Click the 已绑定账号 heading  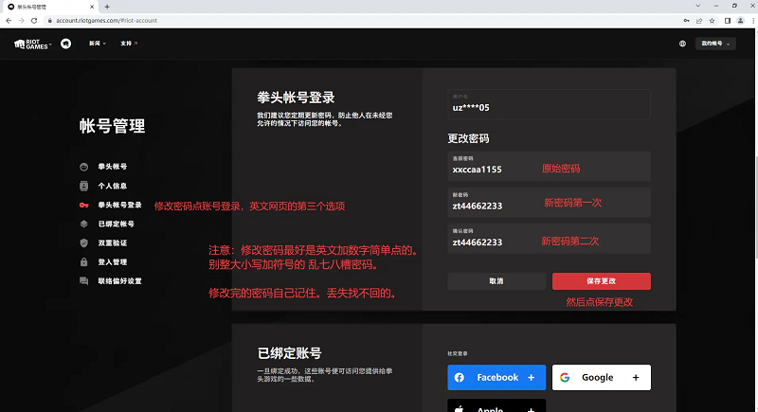290,353
